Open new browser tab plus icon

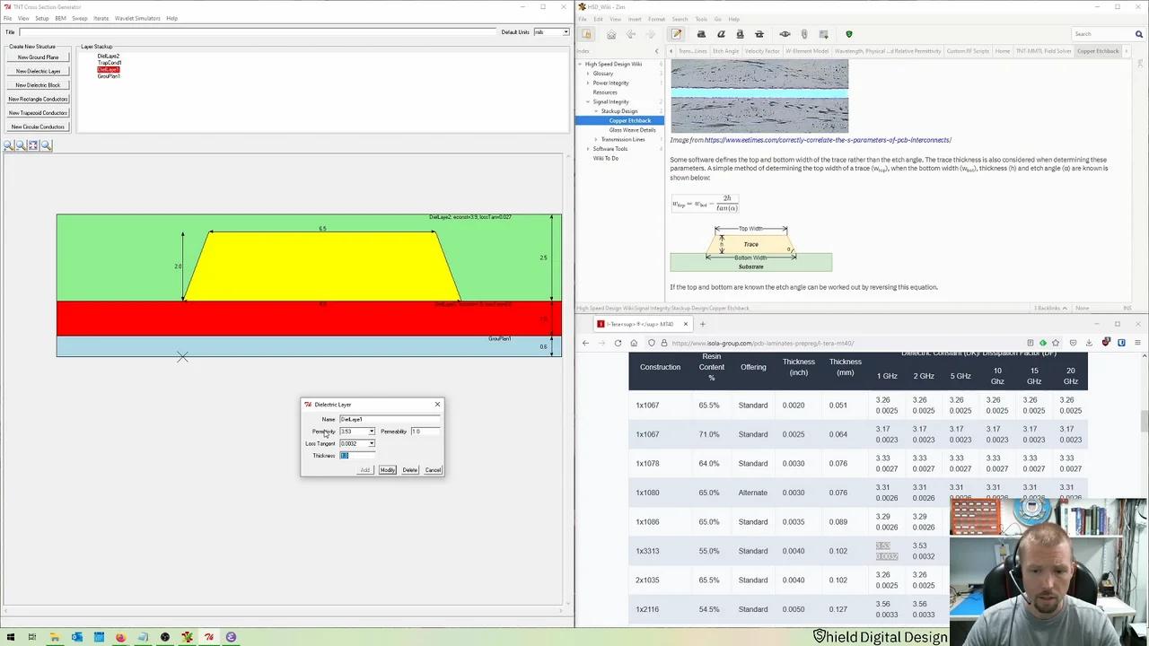point(702,324)
